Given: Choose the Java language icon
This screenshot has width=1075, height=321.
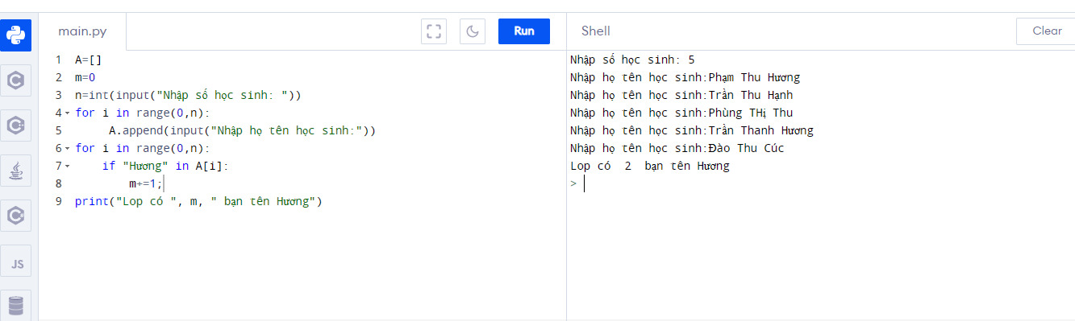Looking at the screenshot, I should pyautogui.click(x=16, y=171).
